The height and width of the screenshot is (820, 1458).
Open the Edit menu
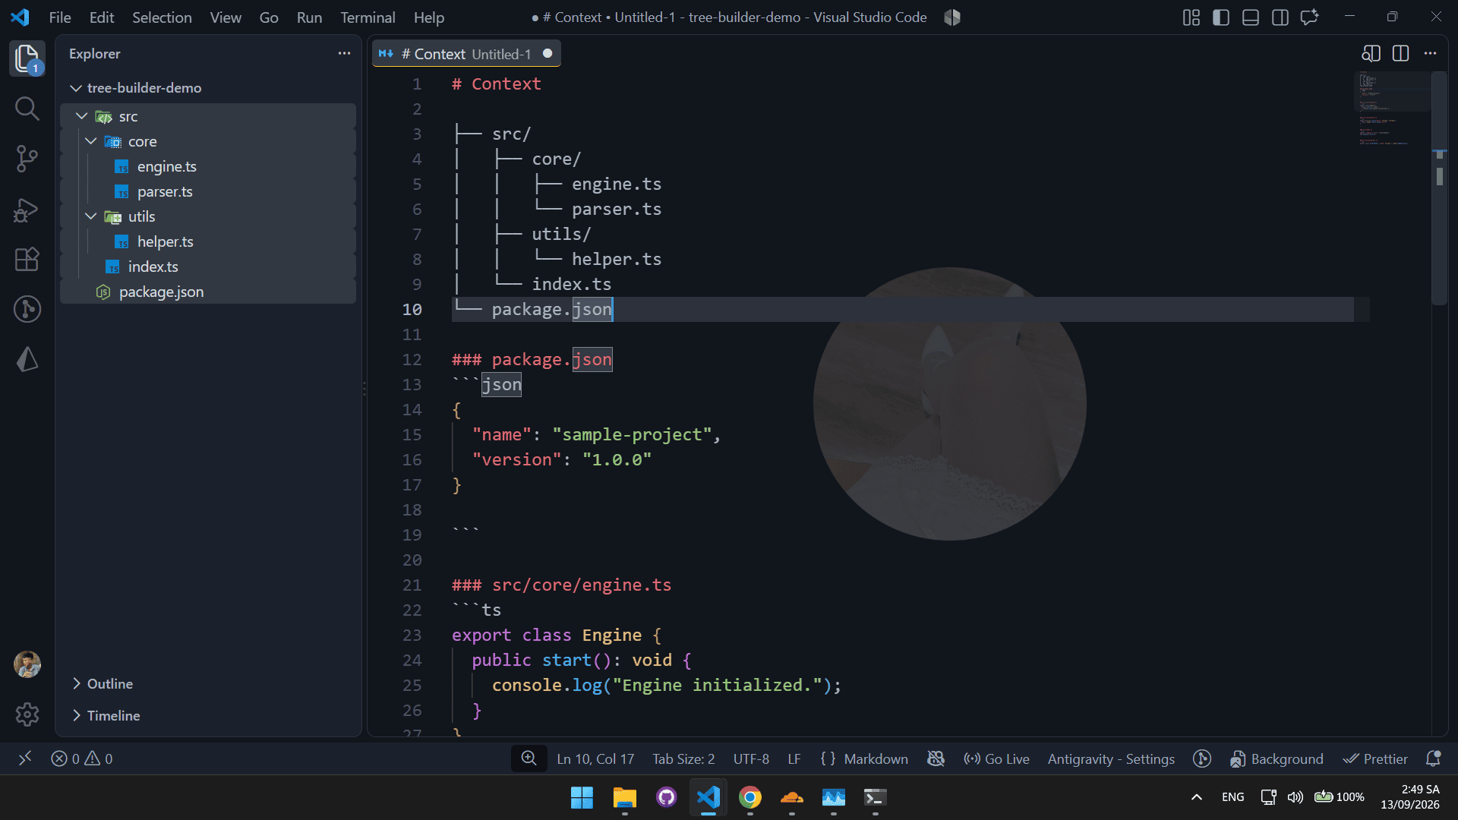coord(102,17)
